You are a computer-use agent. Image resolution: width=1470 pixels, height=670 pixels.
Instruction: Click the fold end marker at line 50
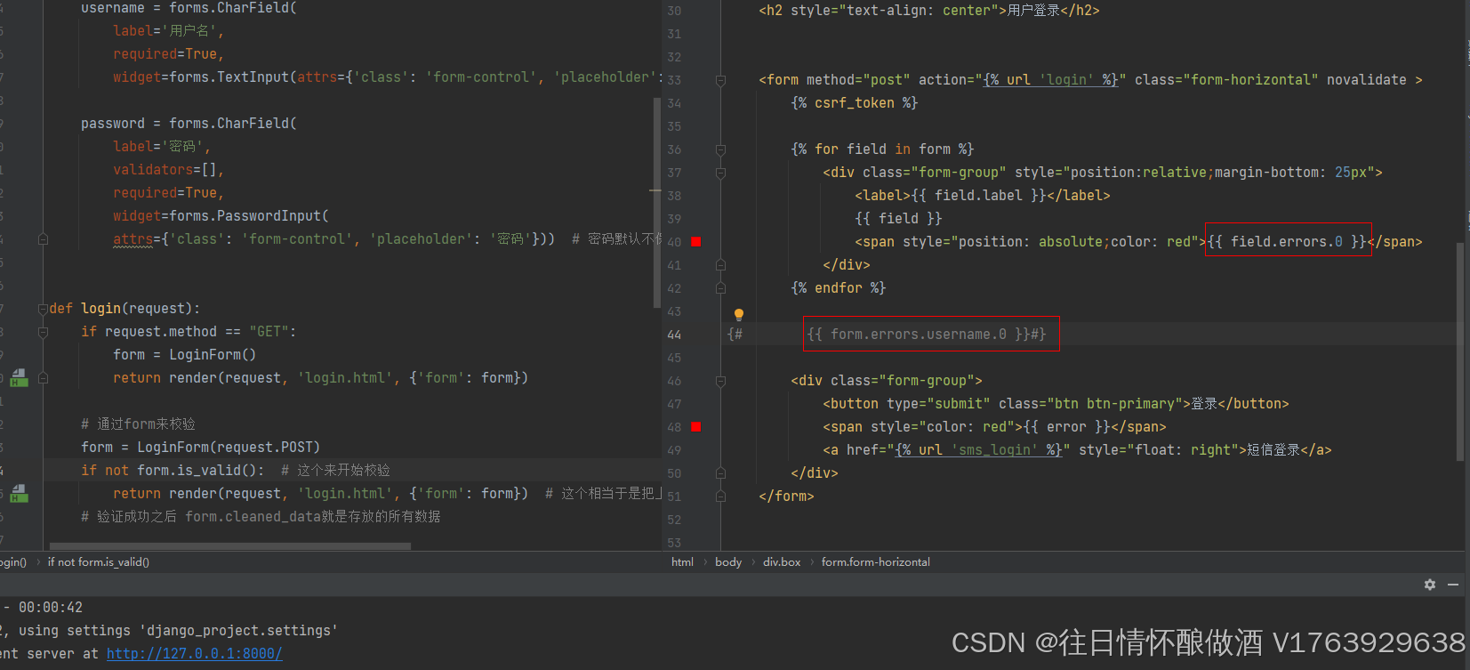click(x=720, y=473)
